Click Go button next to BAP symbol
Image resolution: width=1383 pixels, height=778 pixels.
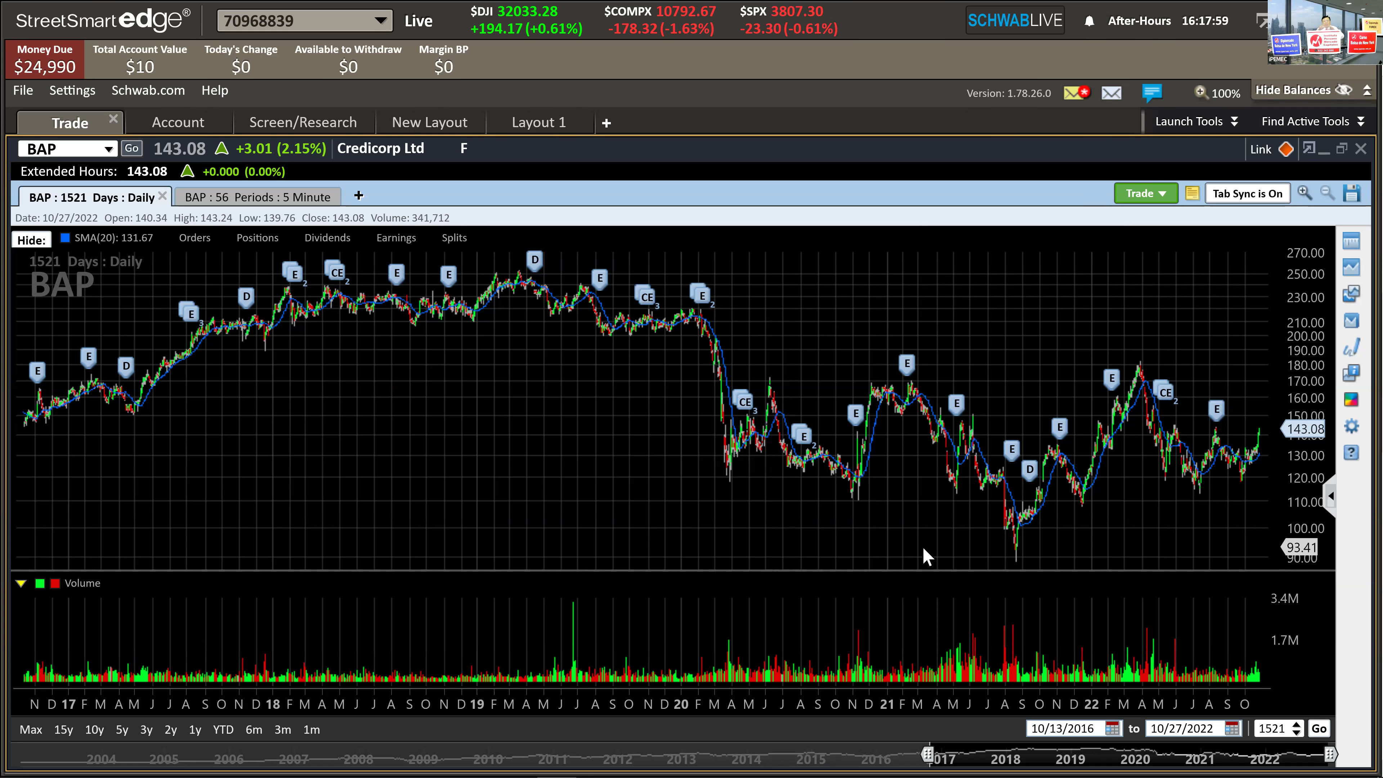tap(131, 148)
